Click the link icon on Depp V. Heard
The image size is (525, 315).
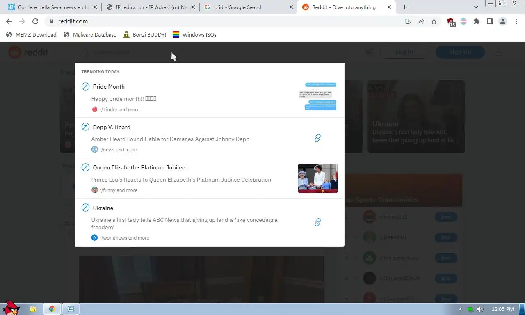point(317,138)
